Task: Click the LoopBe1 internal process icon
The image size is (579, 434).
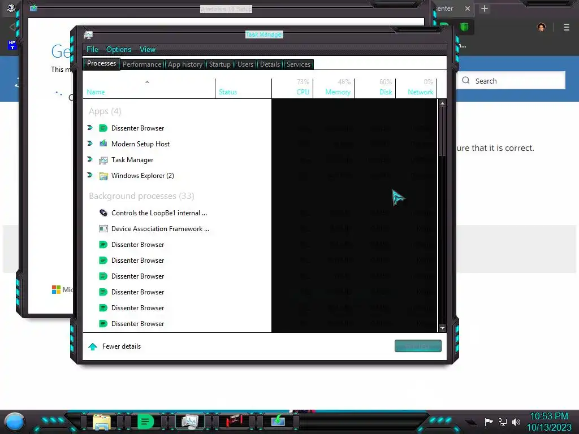Action: tap(103, 212)
